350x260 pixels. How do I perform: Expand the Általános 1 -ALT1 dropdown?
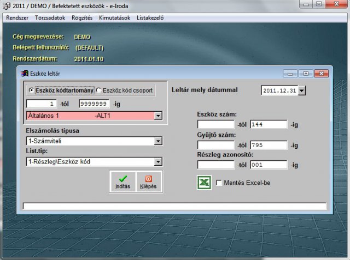158,116
